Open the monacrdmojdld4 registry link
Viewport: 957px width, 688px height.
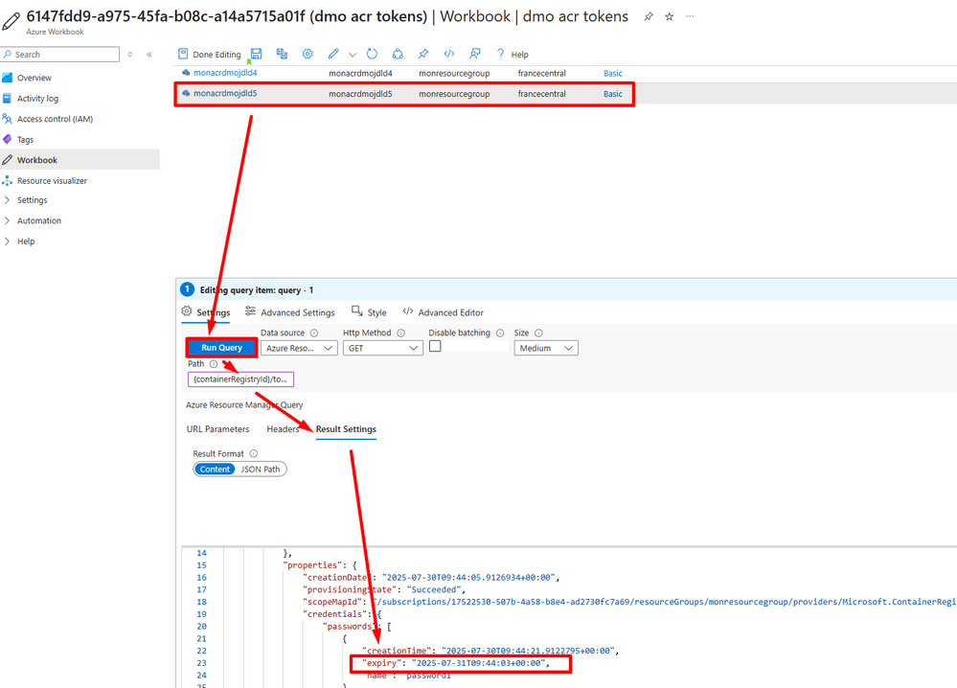pos(225,73)
